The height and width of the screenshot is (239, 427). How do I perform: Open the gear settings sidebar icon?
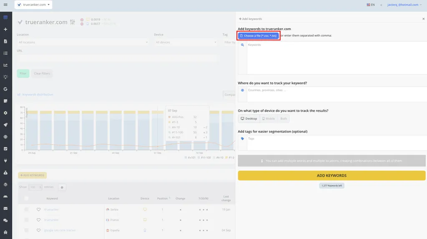click(5, 113)
